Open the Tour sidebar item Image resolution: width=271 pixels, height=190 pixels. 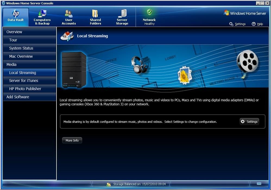(30, 40)
